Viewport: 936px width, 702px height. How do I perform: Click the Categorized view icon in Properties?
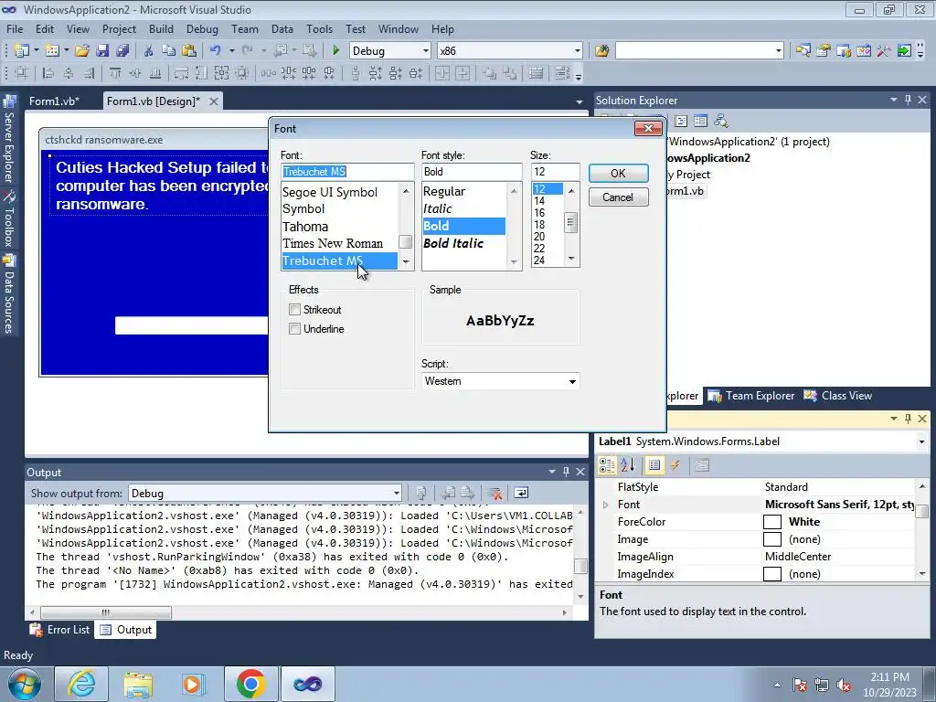click(x=607, y=465)
